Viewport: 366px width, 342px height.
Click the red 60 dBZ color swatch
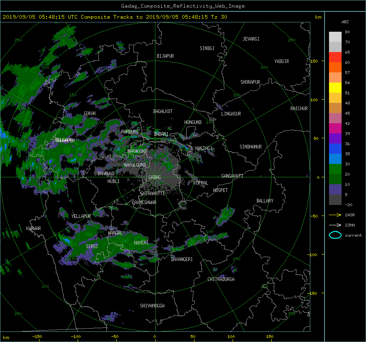(x=335, y=57)
